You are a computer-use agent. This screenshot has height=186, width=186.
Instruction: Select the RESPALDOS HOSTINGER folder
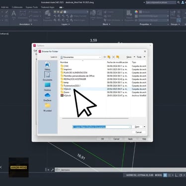coord(73,79)
